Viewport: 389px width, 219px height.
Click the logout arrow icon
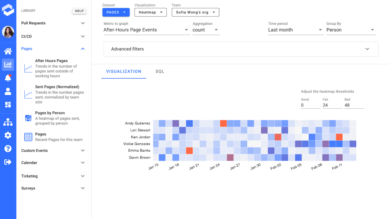8,162
